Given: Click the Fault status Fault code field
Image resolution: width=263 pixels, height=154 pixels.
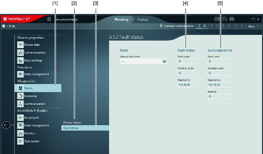Looking at the screenshot, I should tap(188, 61).
